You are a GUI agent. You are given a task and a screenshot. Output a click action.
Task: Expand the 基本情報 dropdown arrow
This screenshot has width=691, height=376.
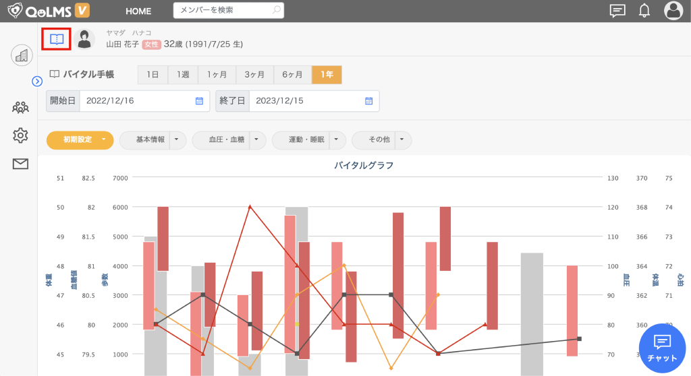pyautogui.click(x=177, y=140)
